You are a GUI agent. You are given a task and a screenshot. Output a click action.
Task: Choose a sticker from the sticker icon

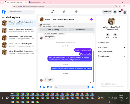(48, 87)
